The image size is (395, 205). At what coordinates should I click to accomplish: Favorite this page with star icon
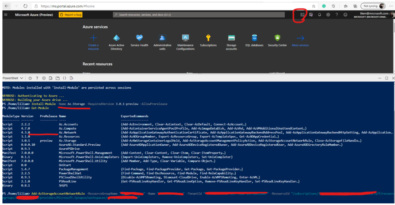[314, 6]
